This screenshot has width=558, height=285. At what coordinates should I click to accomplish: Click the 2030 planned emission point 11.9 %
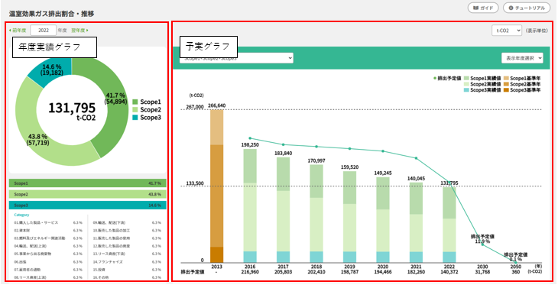[482, 245]
